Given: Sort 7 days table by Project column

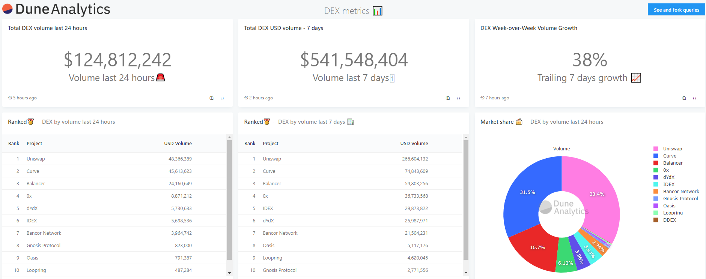Looking at the screenshot, I should pyautogui.click(x=270, y=144).
